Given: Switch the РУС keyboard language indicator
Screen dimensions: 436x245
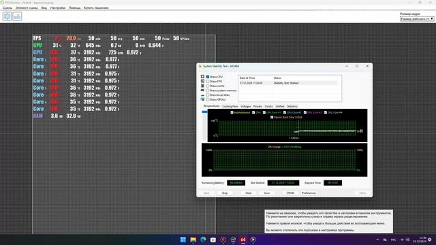Looking at the screenshot, I should tap(394, 240).
